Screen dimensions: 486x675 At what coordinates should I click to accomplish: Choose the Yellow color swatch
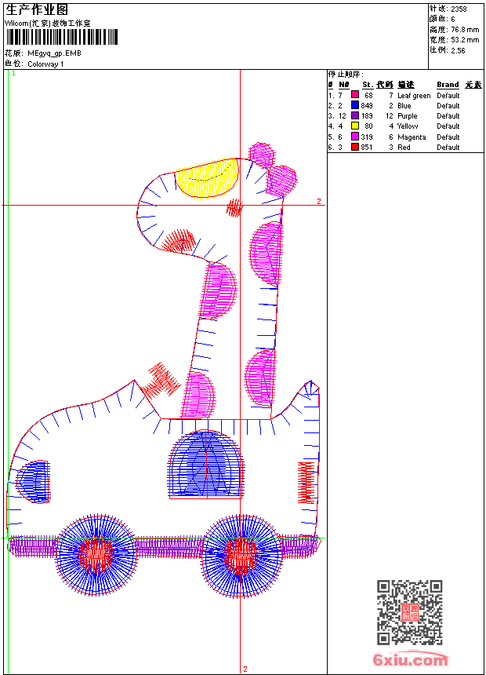(355, 126)
